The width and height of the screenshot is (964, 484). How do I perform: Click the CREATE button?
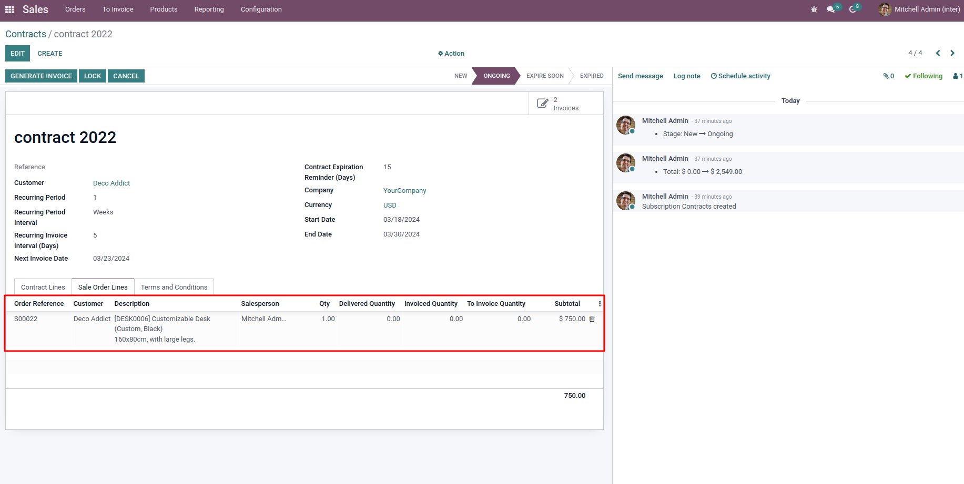pos(50,54)
